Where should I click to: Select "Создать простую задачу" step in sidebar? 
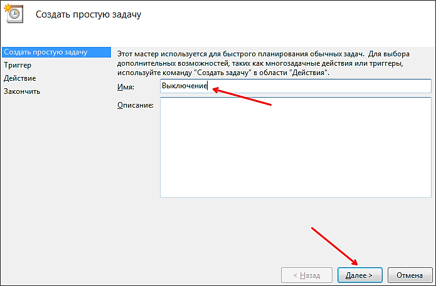pos(45,51)
